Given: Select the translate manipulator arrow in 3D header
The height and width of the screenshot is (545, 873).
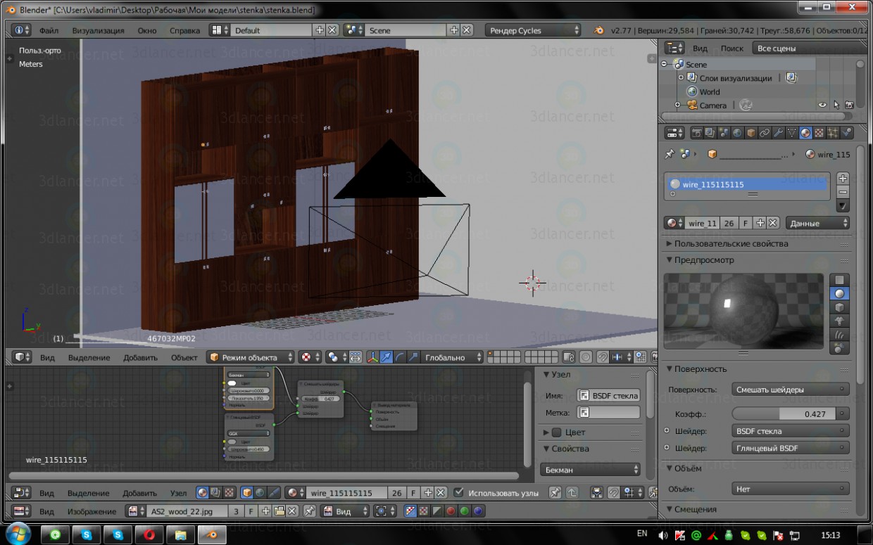Looking at the screenshot, I should 387,357.
